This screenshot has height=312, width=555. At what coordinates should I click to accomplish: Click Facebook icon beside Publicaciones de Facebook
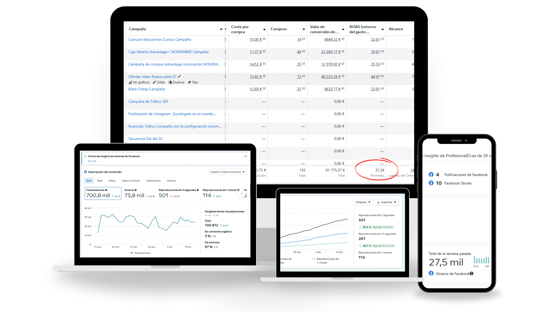tap(431, 174)
